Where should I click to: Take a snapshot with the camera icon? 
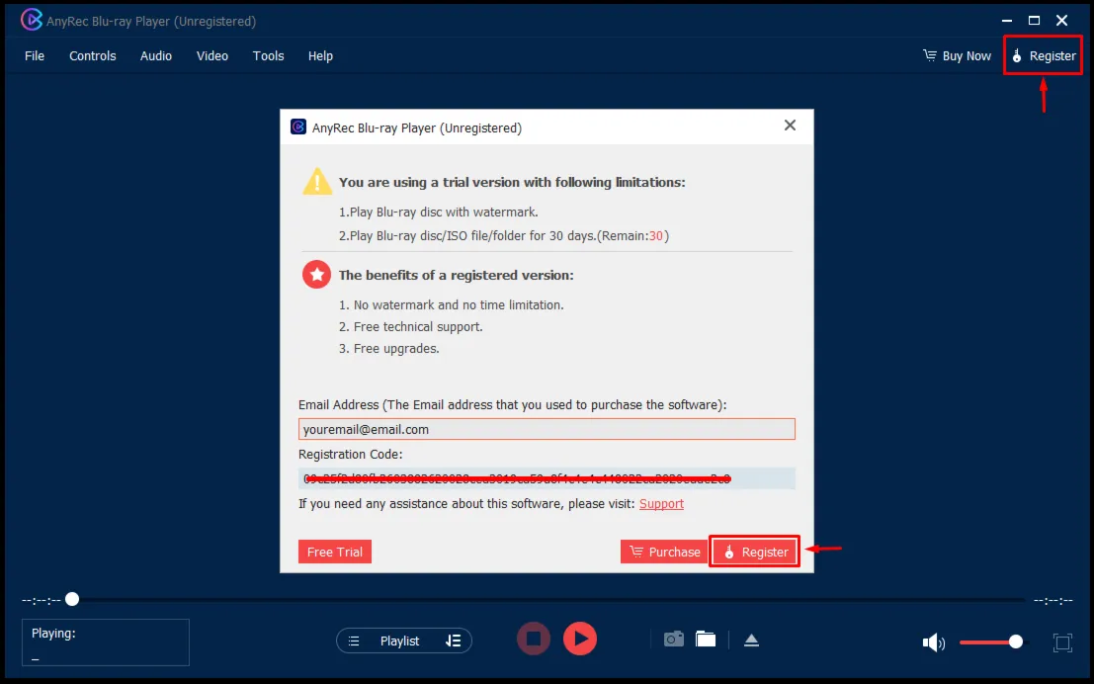(x=674, y=639)
